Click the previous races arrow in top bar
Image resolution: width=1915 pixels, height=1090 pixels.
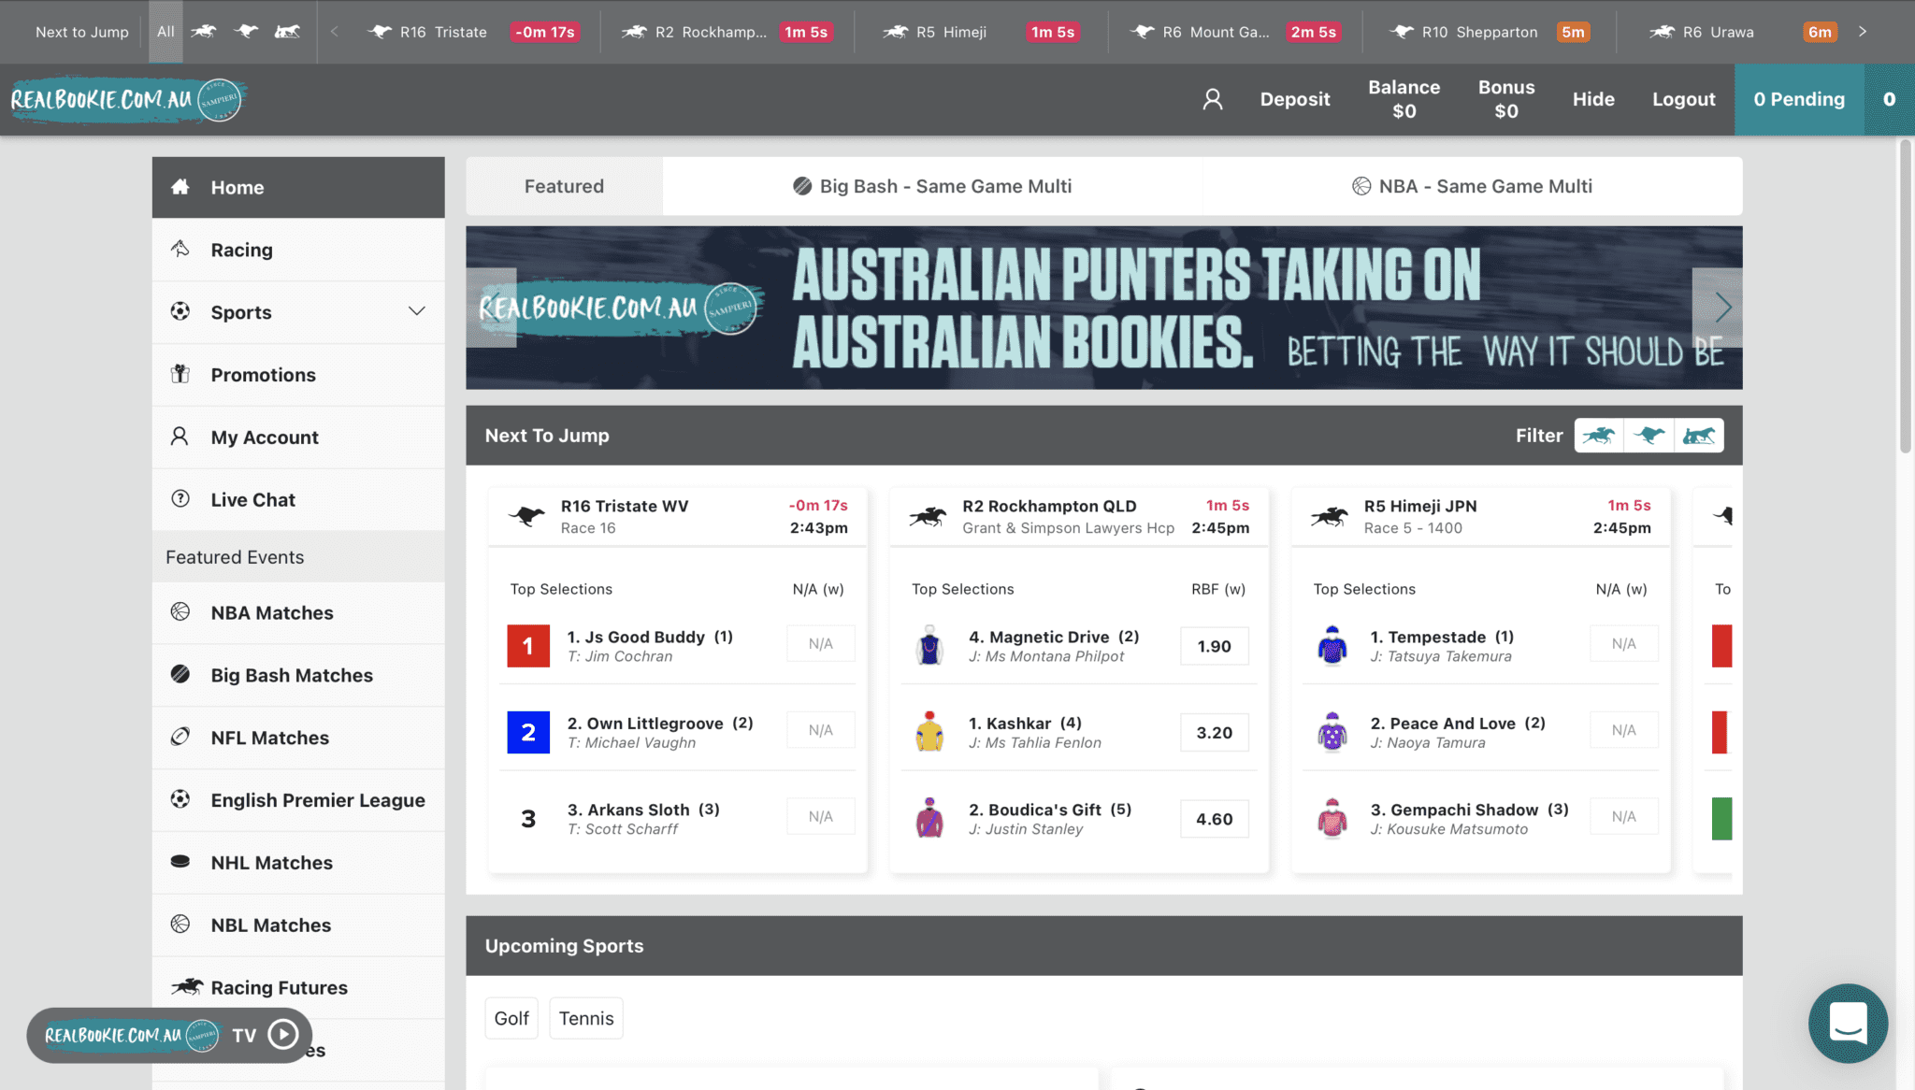(334, 32)
